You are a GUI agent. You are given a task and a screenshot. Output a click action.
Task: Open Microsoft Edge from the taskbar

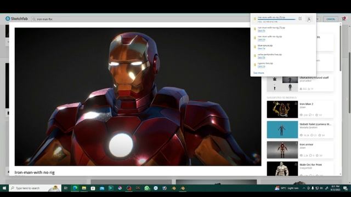(75, 188)
